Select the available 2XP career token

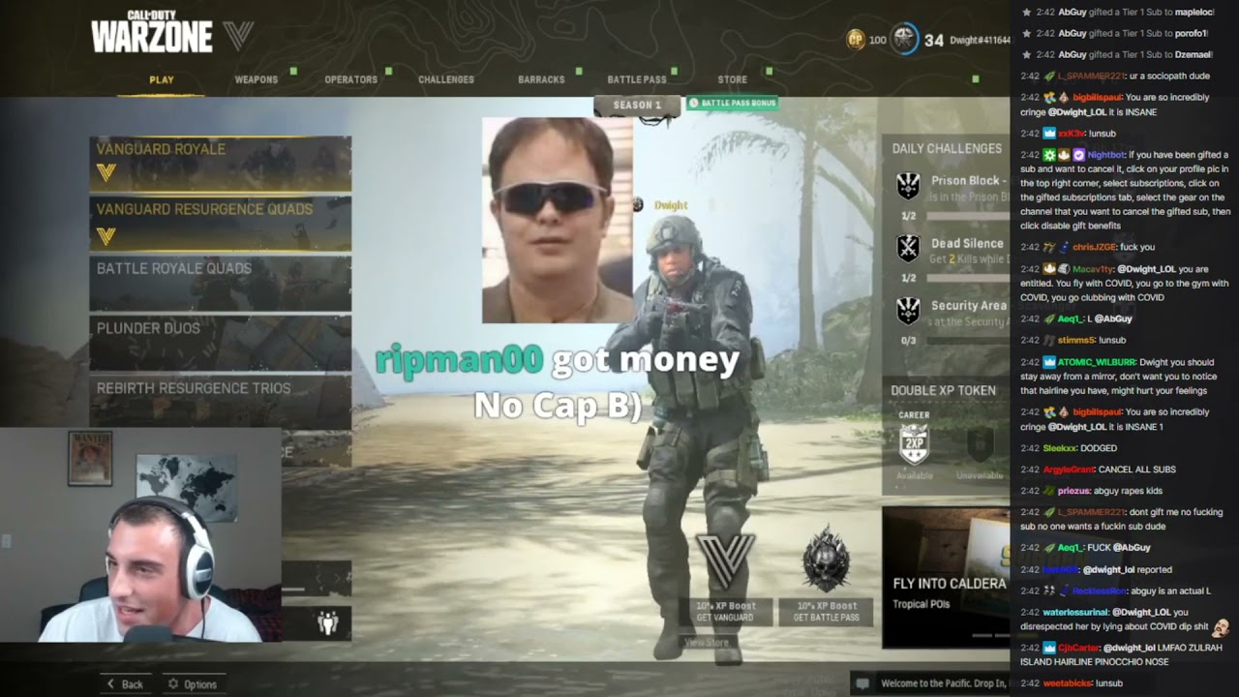point(914,443)
